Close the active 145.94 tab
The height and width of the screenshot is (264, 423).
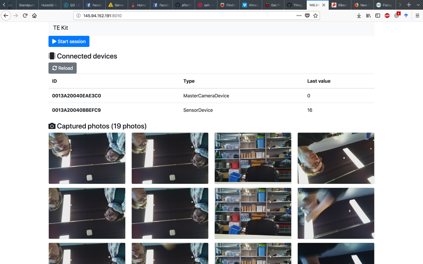[x=324, y=5]
